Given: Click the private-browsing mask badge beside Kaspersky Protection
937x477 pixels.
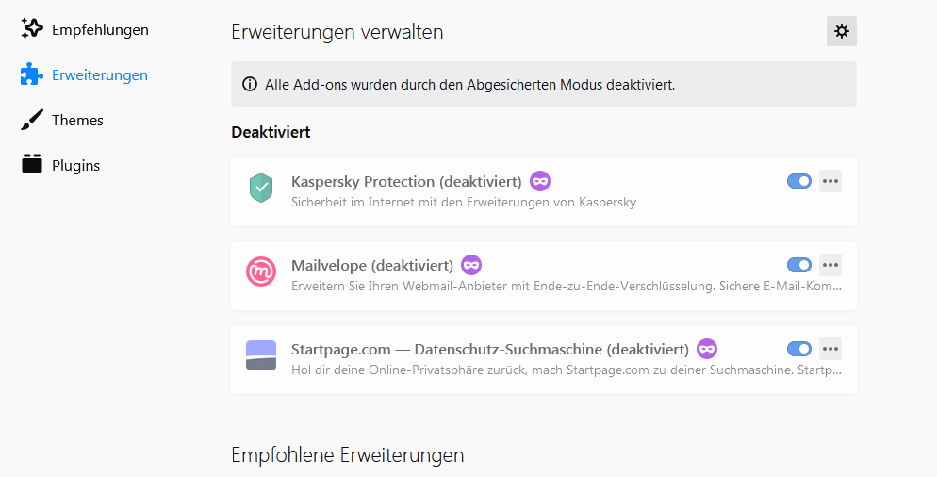Looking at the screenshot, I should [x=540, y=181].
